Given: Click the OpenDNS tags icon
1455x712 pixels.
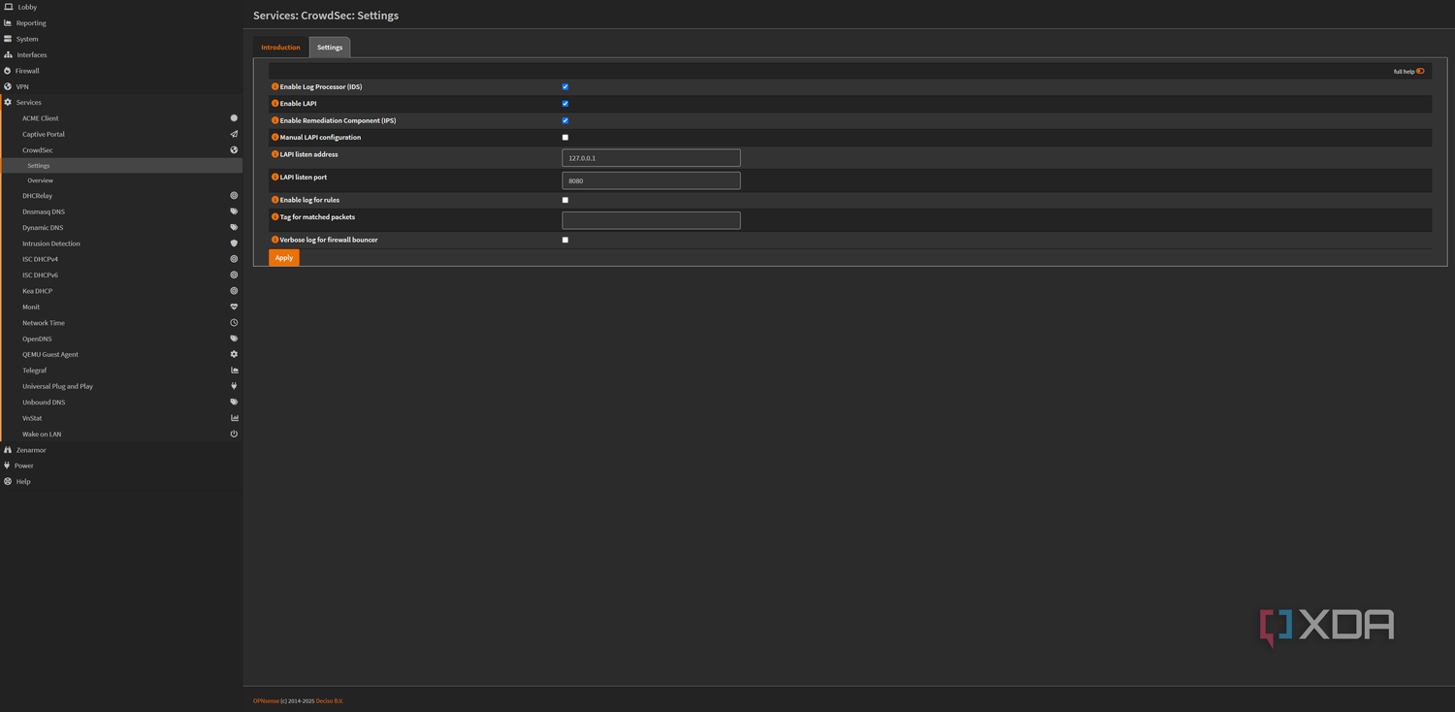Looking at the screenshot, I should pyautogui.click(x=234, y=339).
